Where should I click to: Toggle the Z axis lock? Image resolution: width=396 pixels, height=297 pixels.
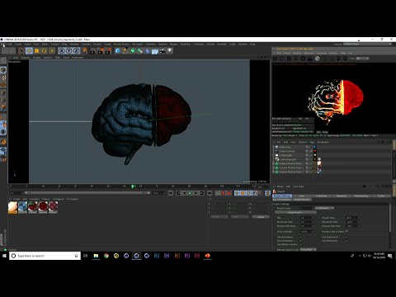[76, 51]
